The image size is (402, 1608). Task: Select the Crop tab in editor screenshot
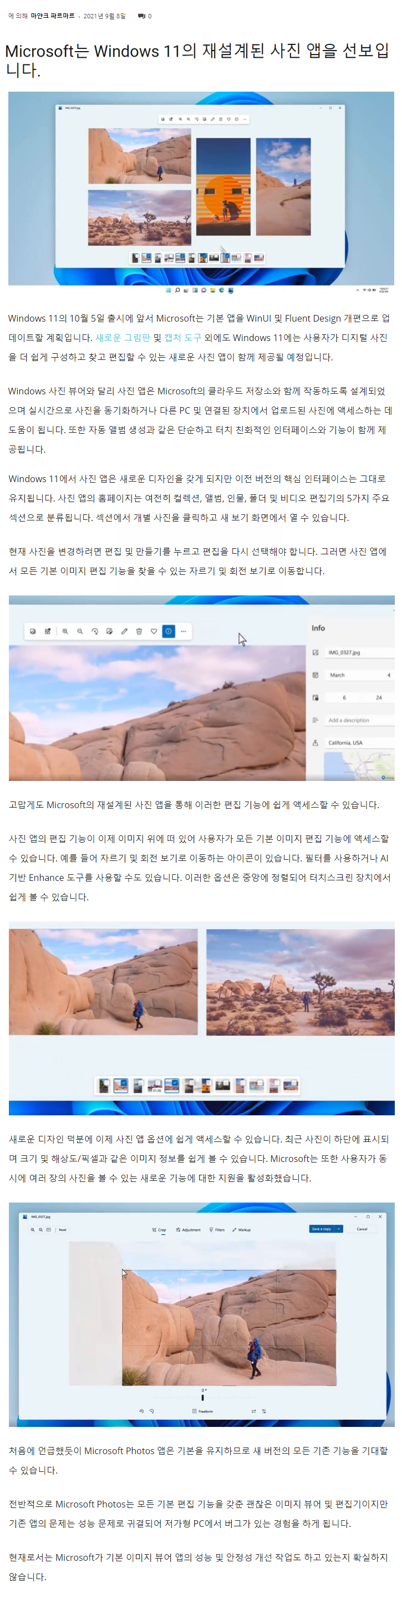[159, 1229]
